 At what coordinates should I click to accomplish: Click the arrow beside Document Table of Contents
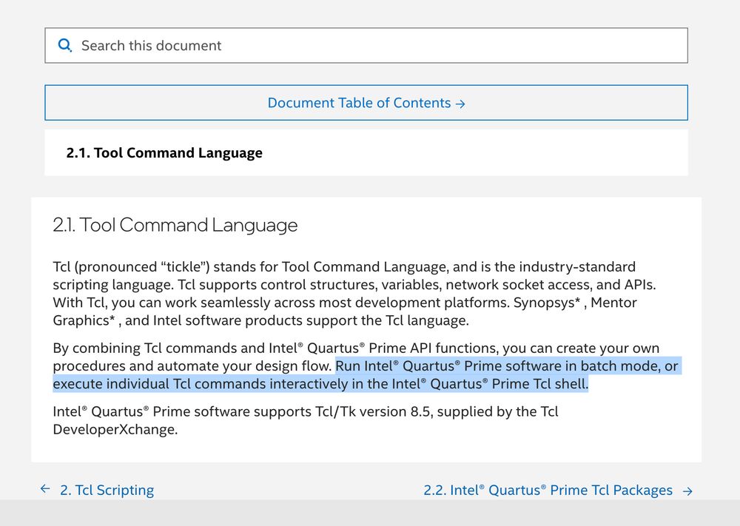coord(460,104)
